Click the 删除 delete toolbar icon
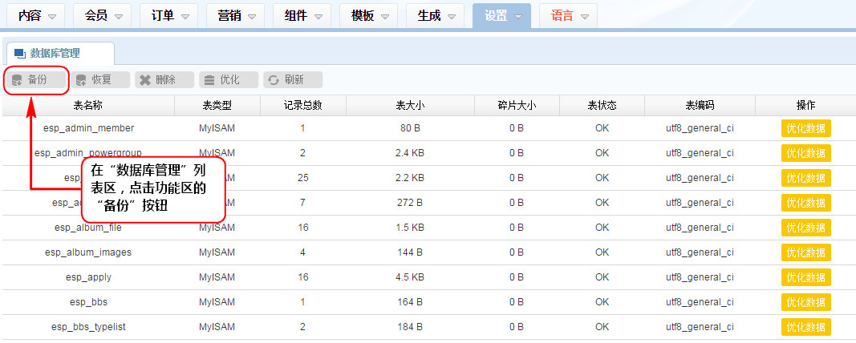This screenshot has height=343, width=856. (x=145, y=80)
